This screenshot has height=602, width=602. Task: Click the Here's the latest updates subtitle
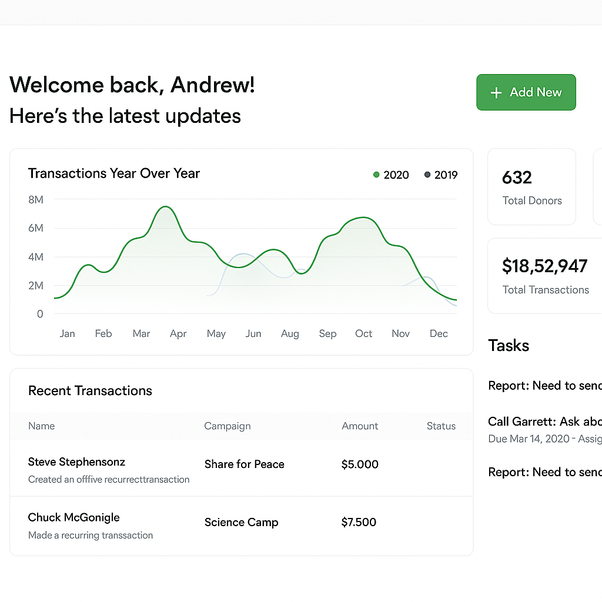pos(125,116)
